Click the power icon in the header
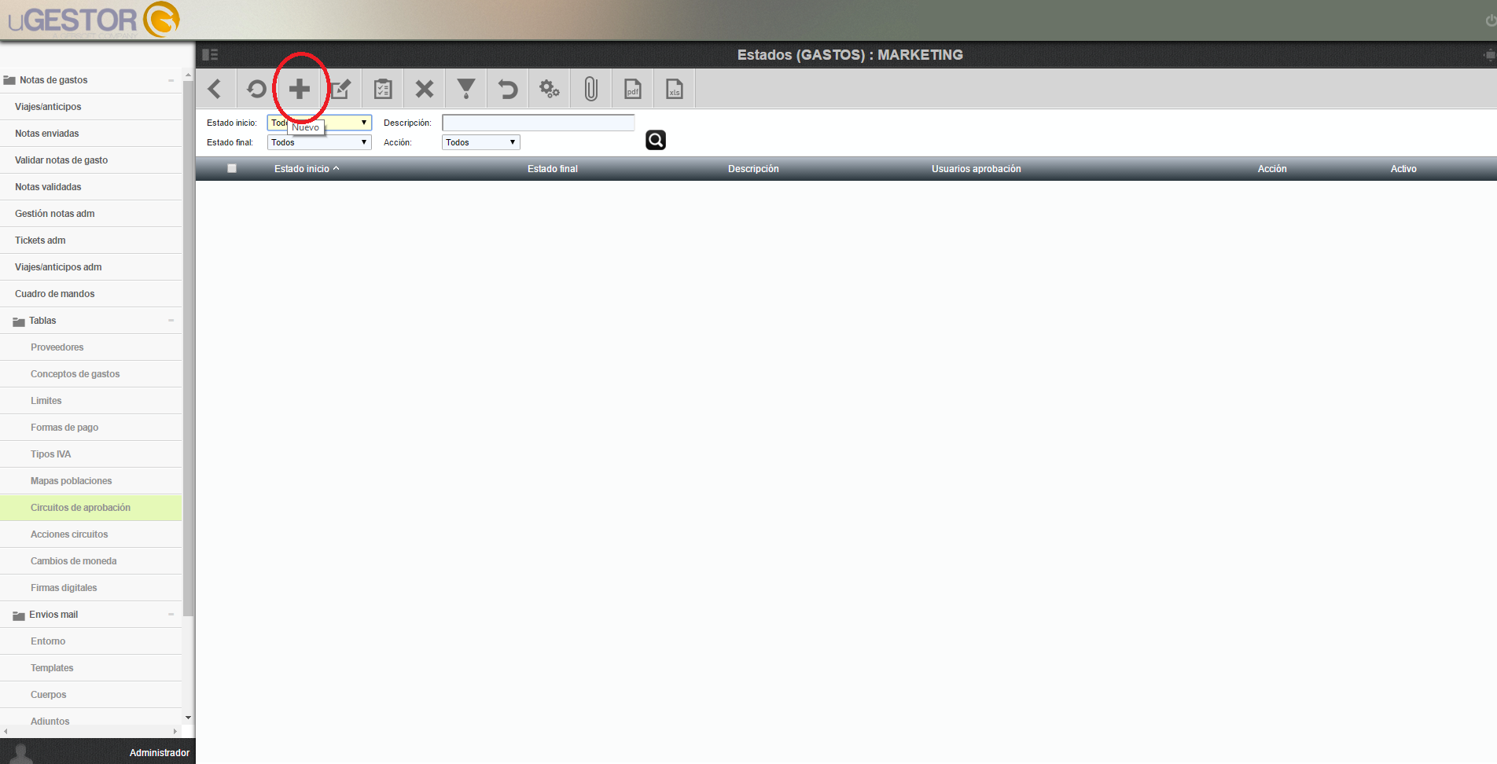Viewport: 1497px width, 764px height. pyautogui.click(x=1491, y=20)
